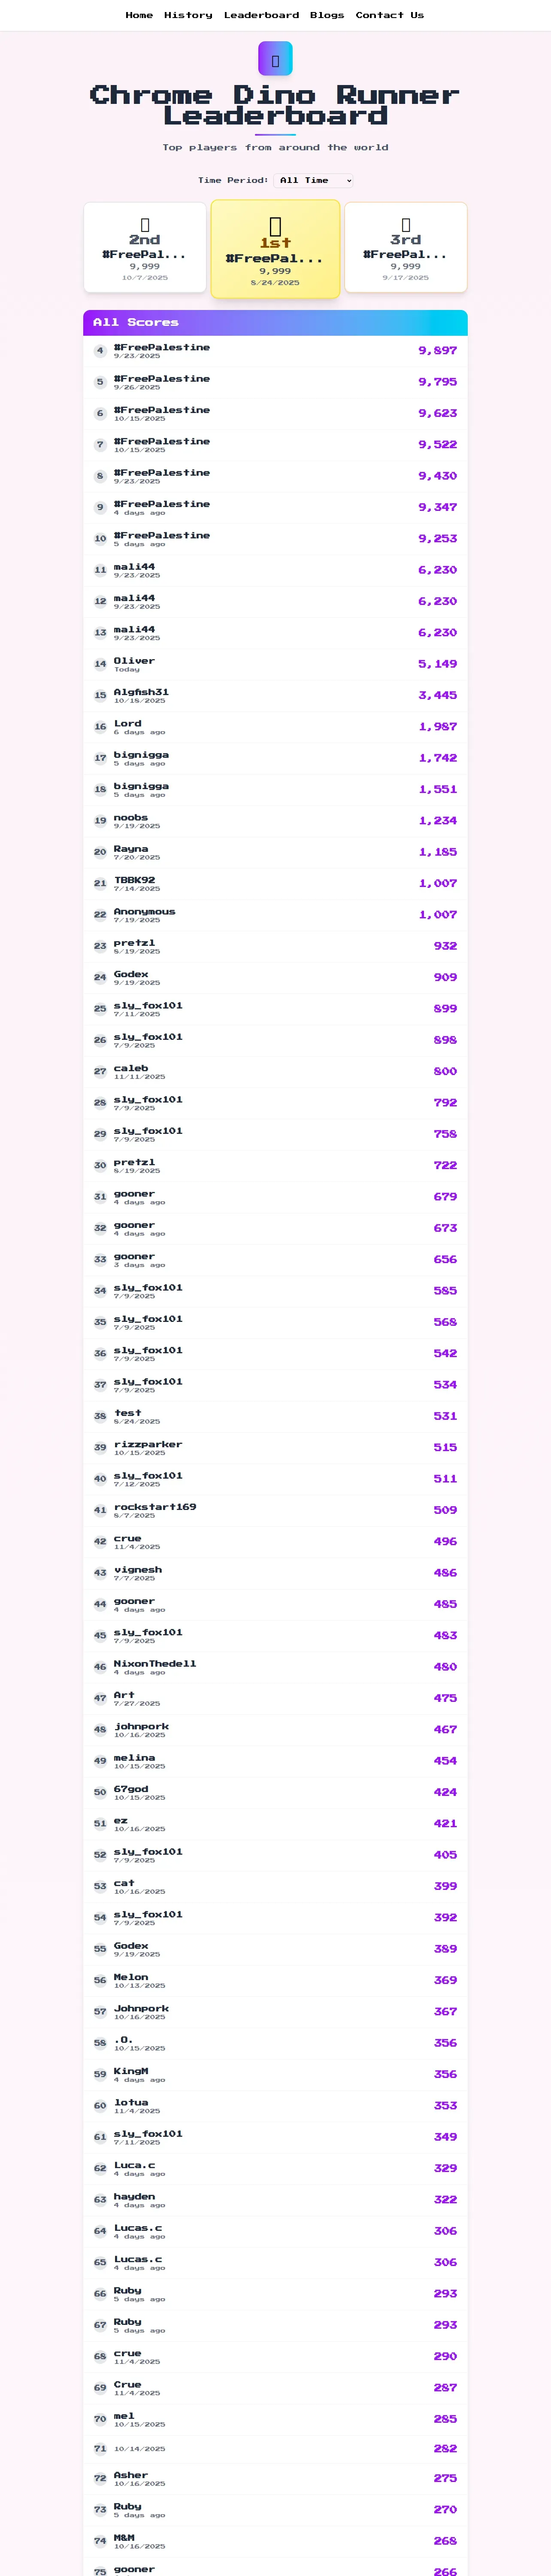
Task: Select Leaderboard in the top navigation
Action: click(x=261, y=15)
